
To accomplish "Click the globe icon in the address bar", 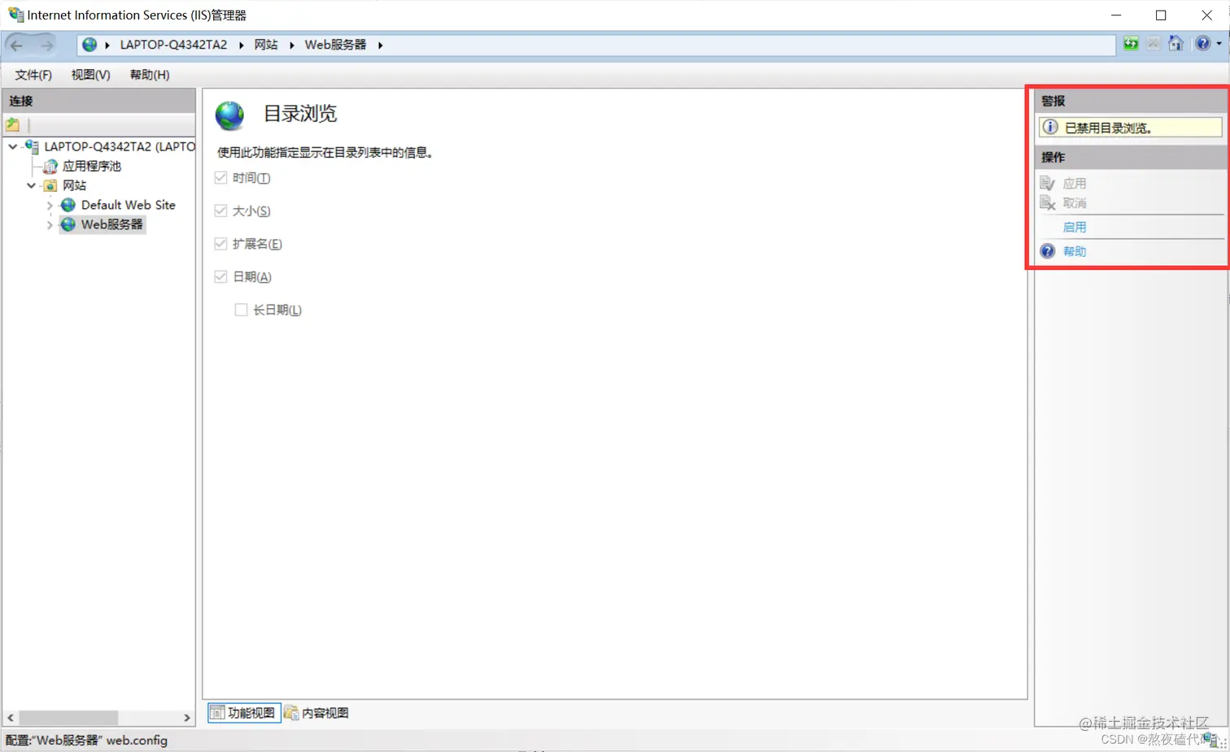I will click(89, 45).
